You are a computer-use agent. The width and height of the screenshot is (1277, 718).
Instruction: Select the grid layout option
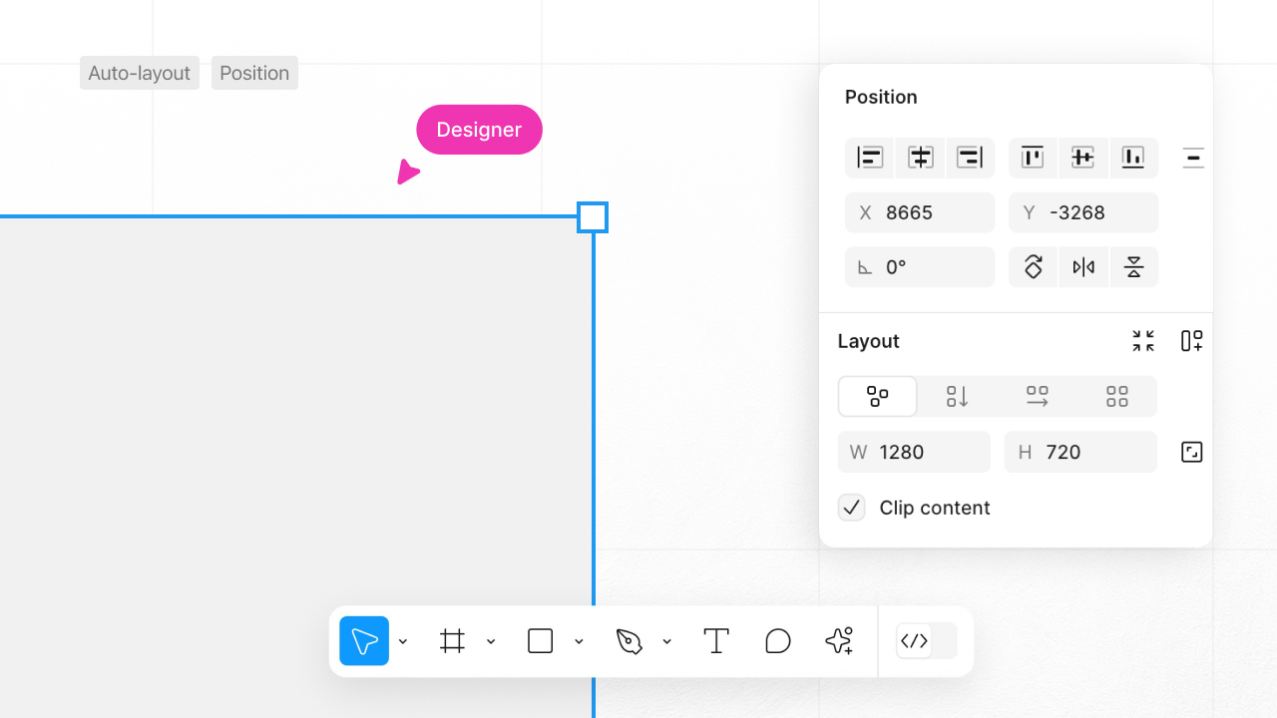1117,397
